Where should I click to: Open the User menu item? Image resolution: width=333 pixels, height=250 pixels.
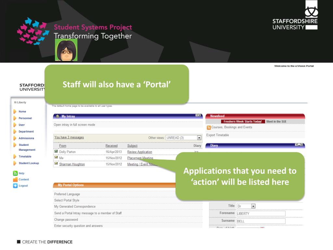point(22,125)
